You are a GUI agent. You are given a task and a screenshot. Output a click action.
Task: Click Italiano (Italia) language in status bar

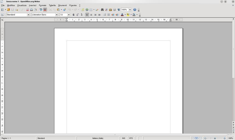(98, 138)
